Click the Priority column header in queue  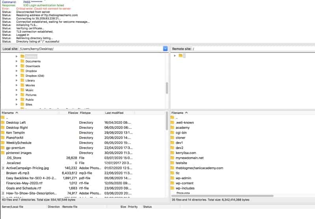(133, 207)
